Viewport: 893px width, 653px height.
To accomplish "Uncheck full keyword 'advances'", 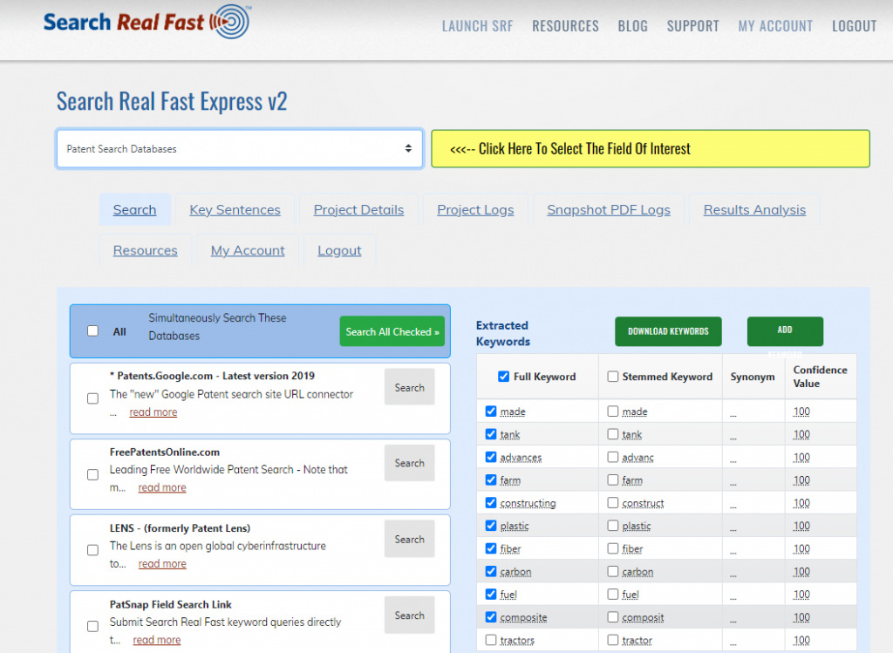I will tap(491, 457).
